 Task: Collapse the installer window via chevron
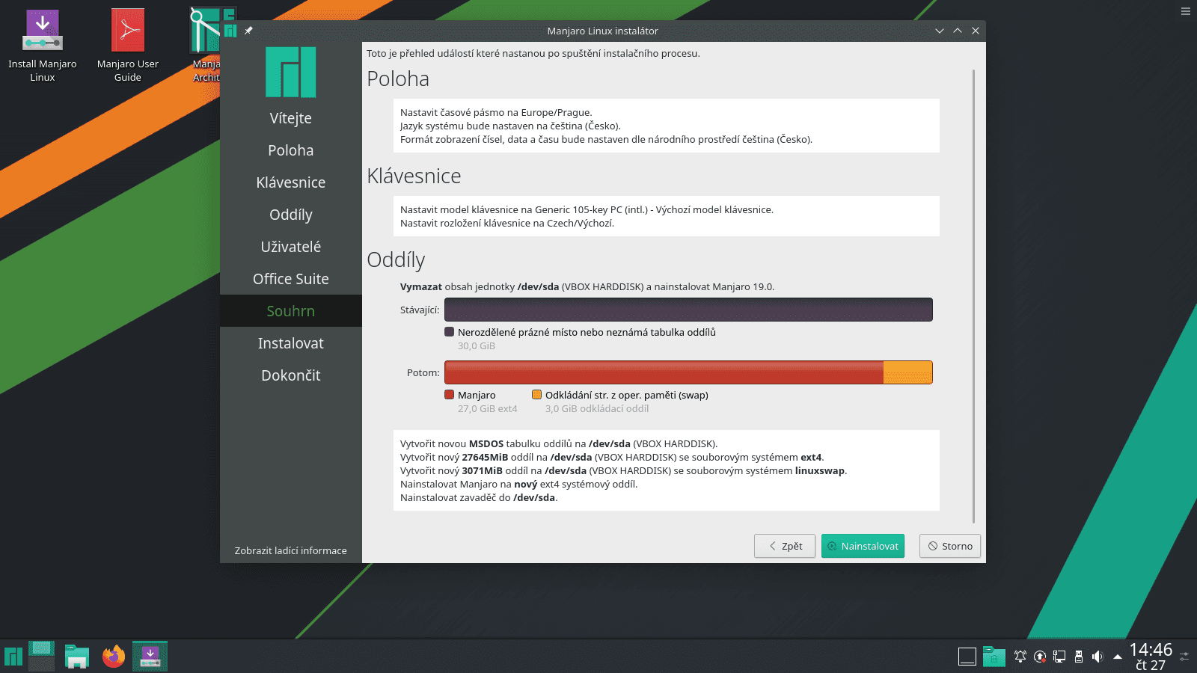[940, 31]
